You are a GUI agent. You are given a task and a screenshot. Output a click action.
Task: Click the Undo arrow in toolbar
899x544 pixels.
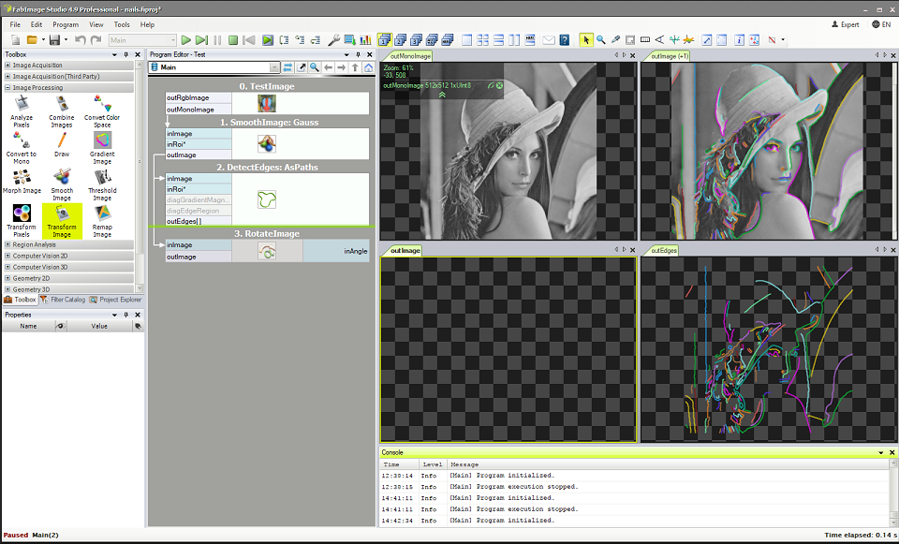(x=81, y=40)
